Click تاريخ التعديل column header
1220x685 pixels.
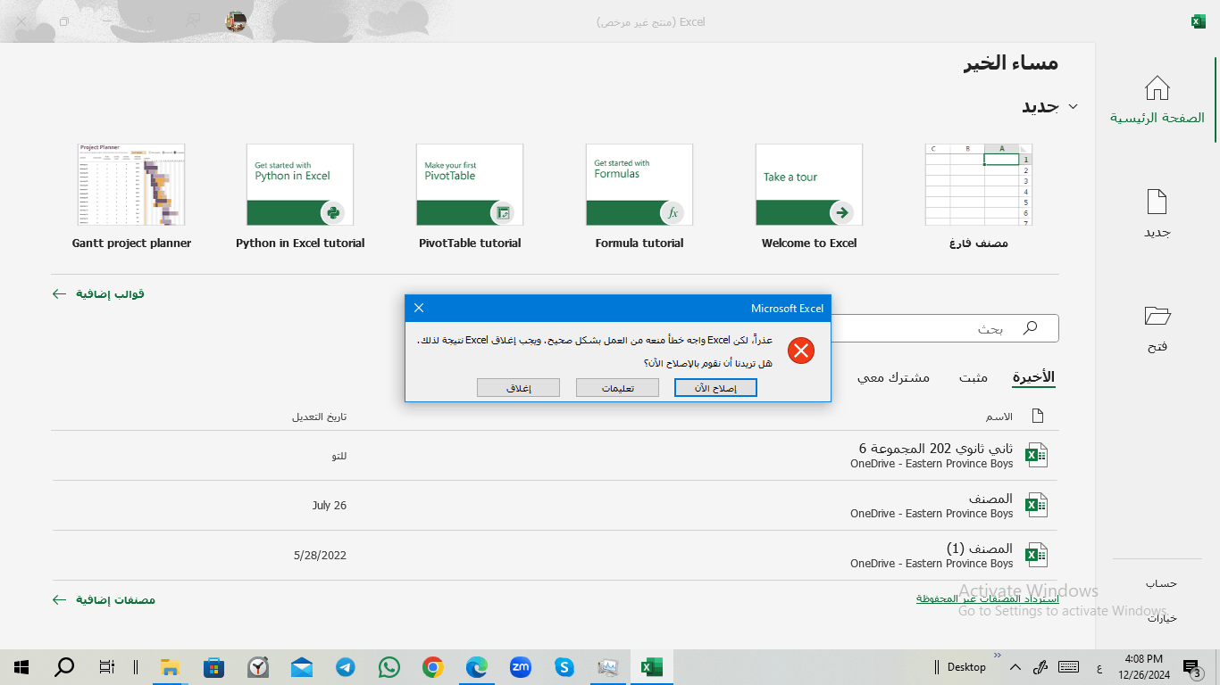coord(319,417)
